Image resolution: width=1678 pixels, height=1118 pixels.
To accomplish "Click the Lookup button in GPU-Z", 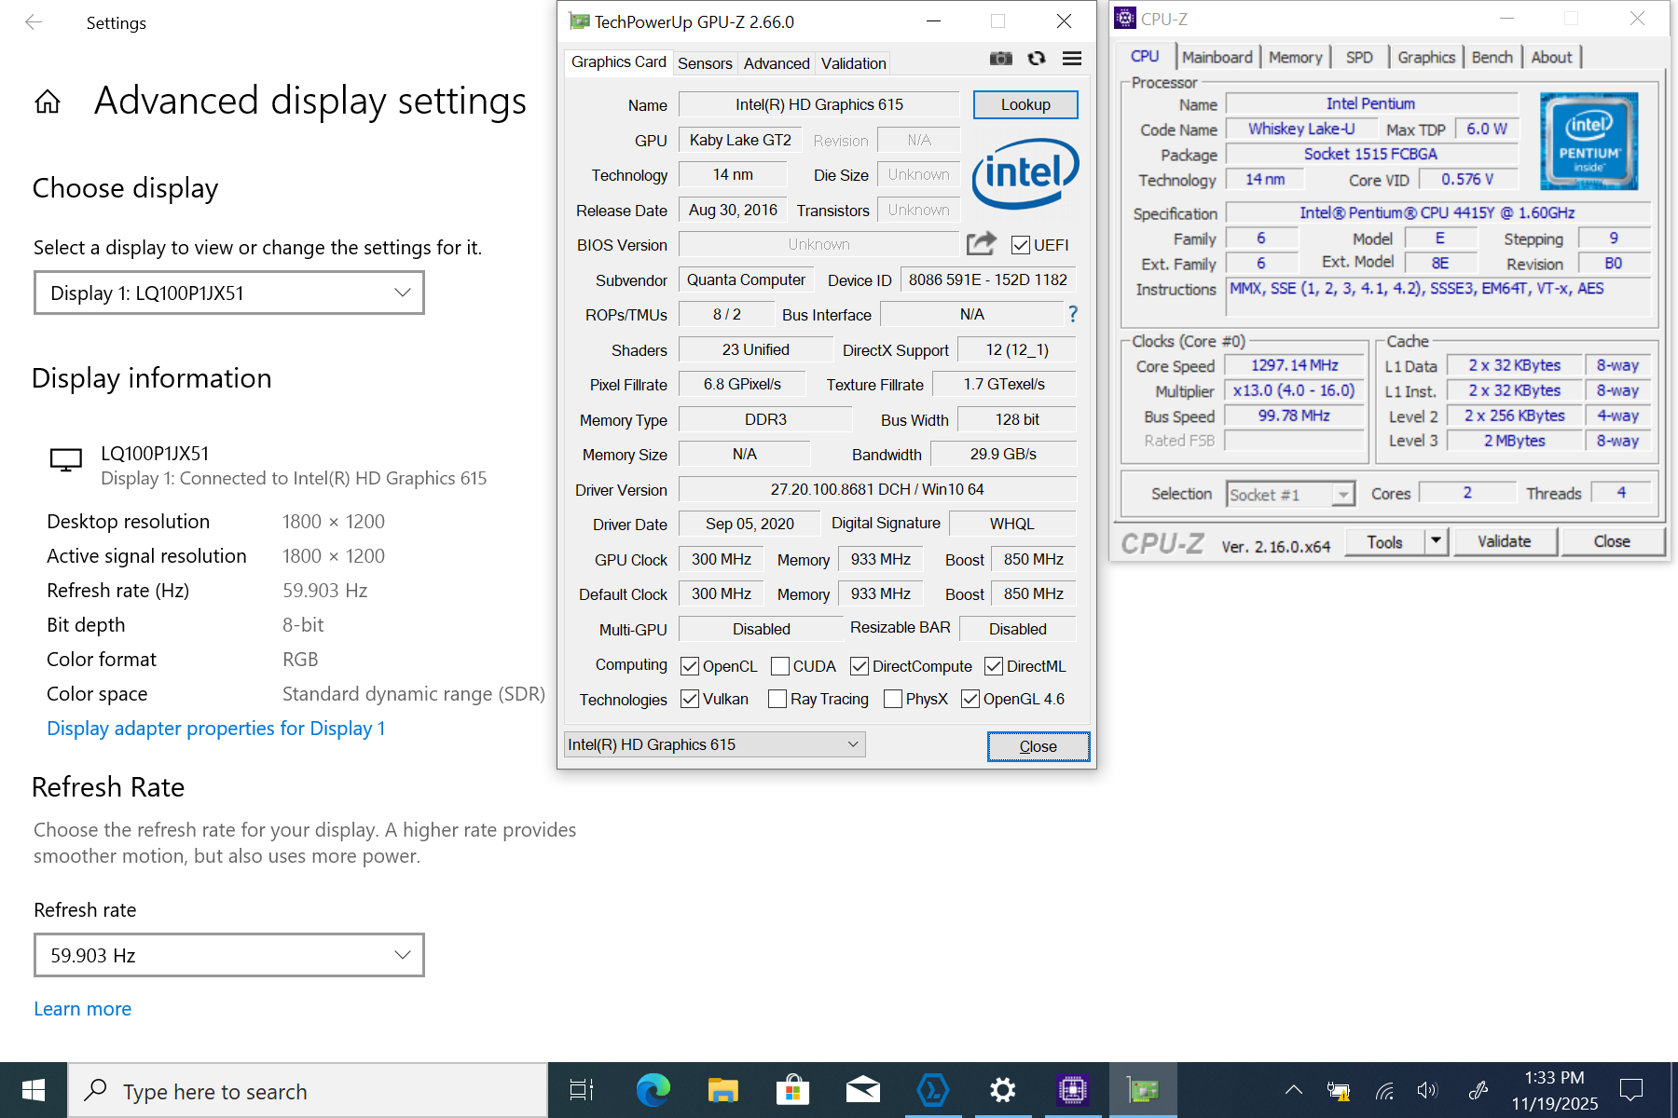I will point(1025,104).
